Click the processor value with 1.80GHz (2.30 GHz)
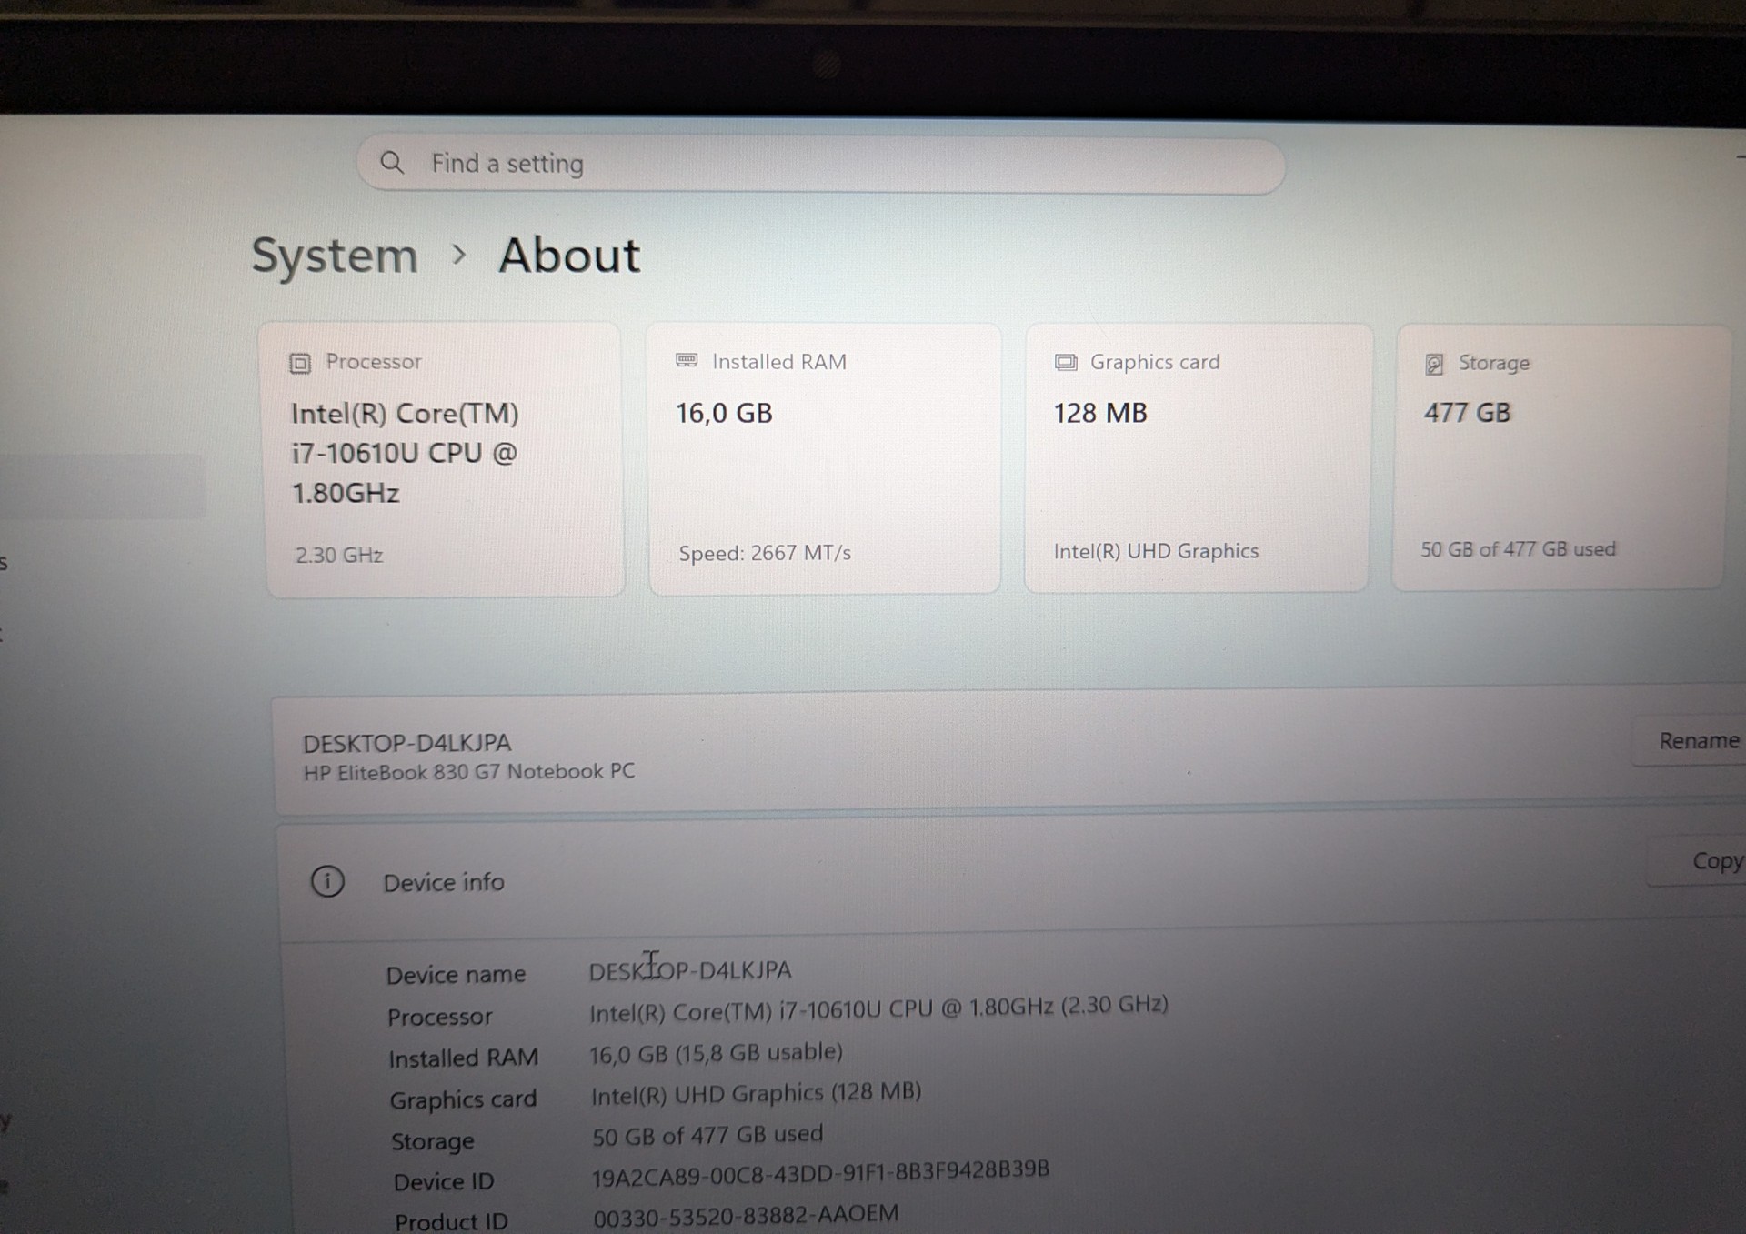This screenshot has height=1234, width=1746. [878, 1008]
